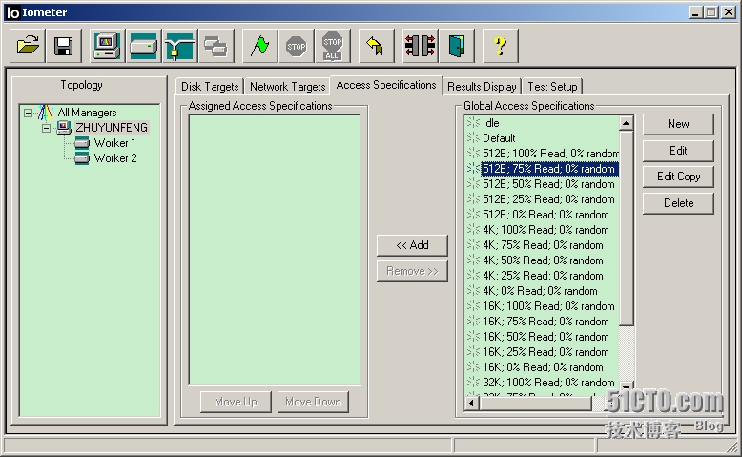Click the horizontal scrollbar thumb in specifications list
The height and width of the screenshot is (457, 742).
click(535, 404)
